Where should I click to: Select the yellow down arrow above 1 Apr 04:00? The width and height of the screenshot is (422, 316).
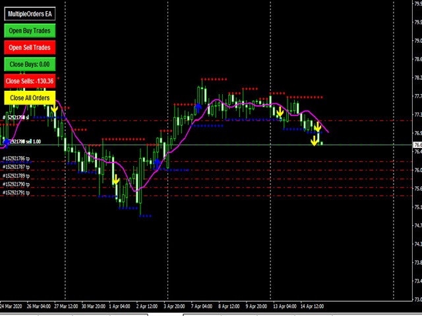pos(116,180)
